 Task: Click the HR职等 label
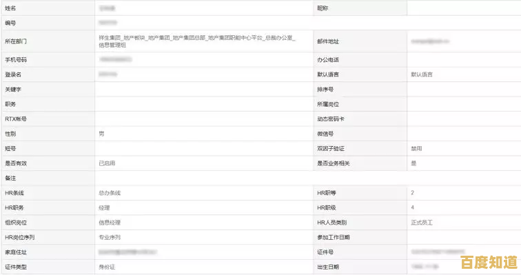click(x=326, y=192)
